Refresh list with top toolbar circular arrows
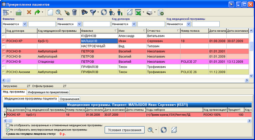The image size is (255, 140). pyautogui.click(x=104, y=12)
